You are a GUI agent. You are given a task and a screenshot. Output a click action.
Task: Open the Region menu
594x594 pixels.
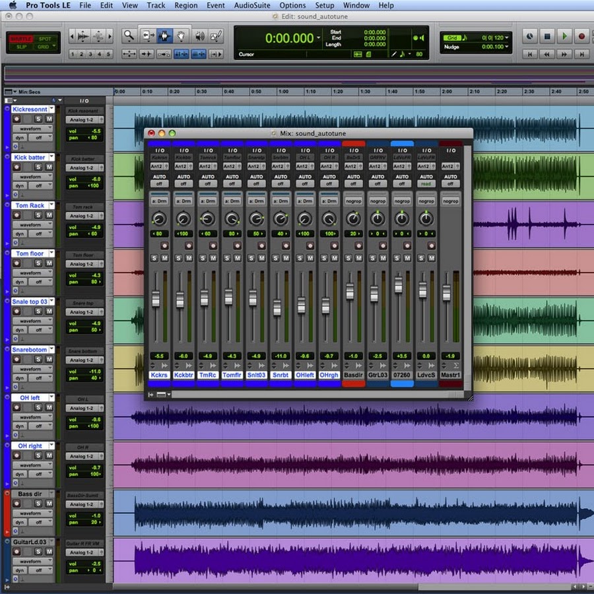(185, 5)
